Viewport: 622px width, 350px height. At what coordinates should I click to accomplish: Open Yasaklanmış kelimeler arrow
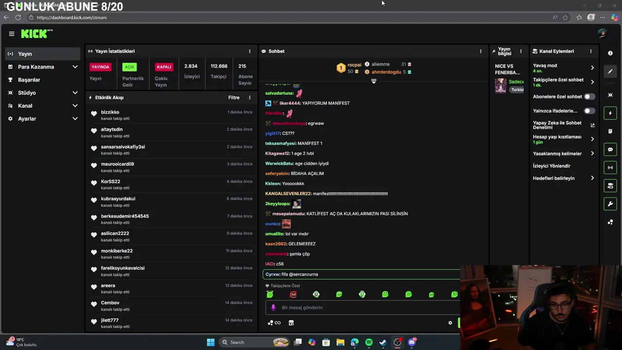click(x=592, y=154)
